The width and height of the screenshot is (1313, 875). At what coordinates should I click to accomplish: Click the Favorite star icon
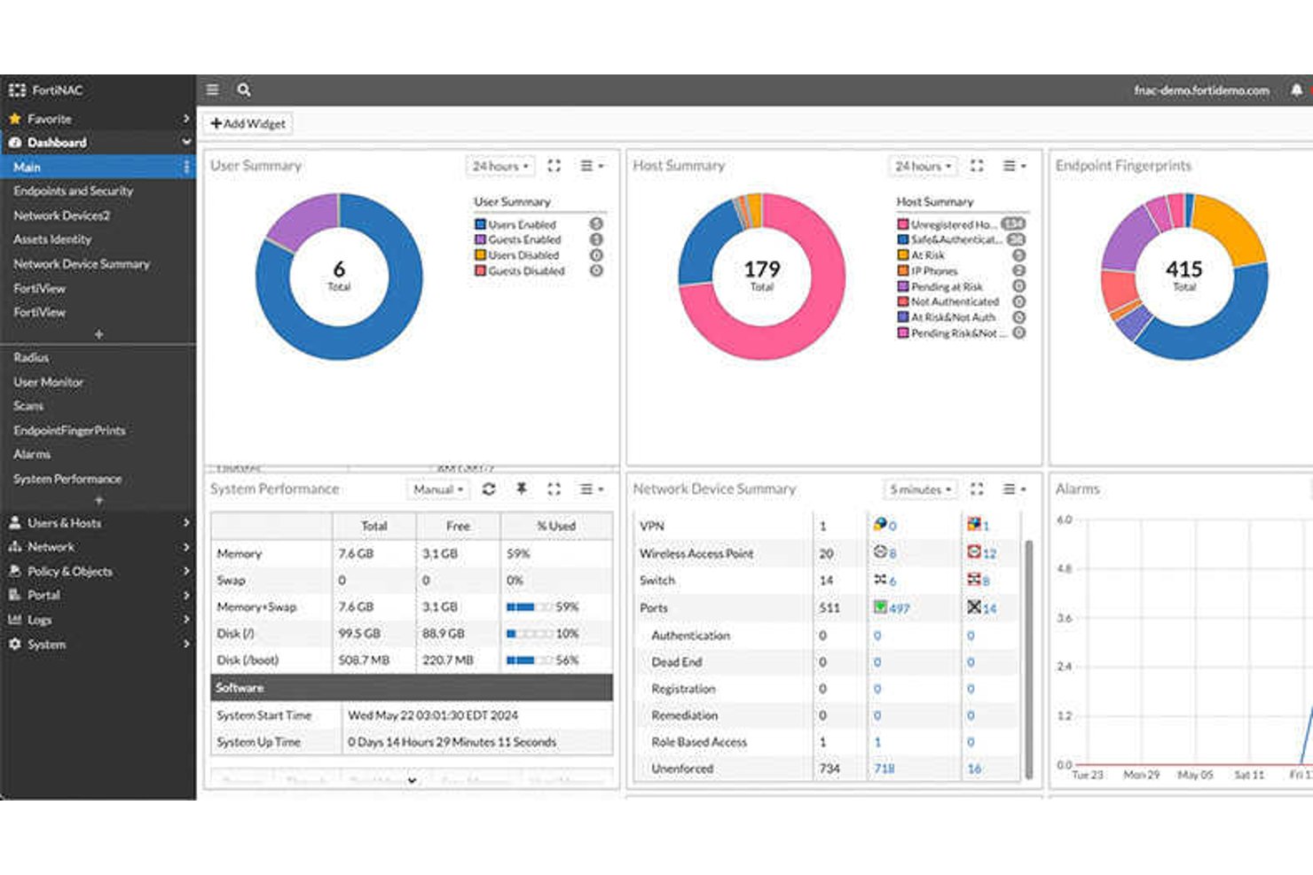[x=15, y=119]
